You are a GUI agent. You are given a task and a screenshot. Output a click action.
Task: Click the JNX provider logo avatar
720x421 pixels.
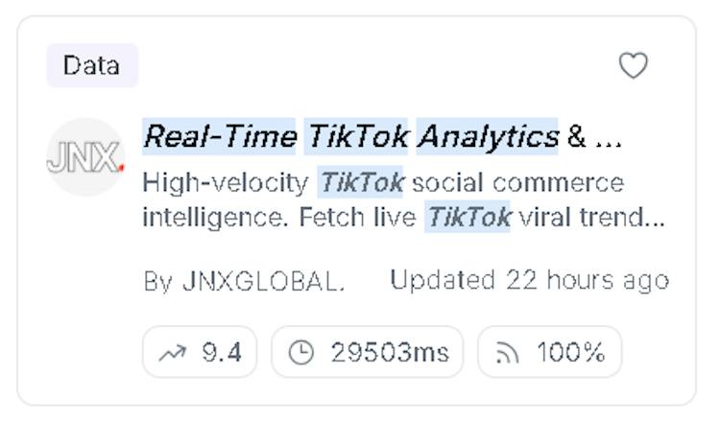point(85,157)
